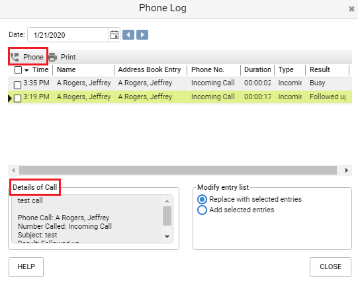The height and width of the screenshot is (289, 358).
Task: Click the horizontal scrollbar right arrow
Action: tap(347, 170)
